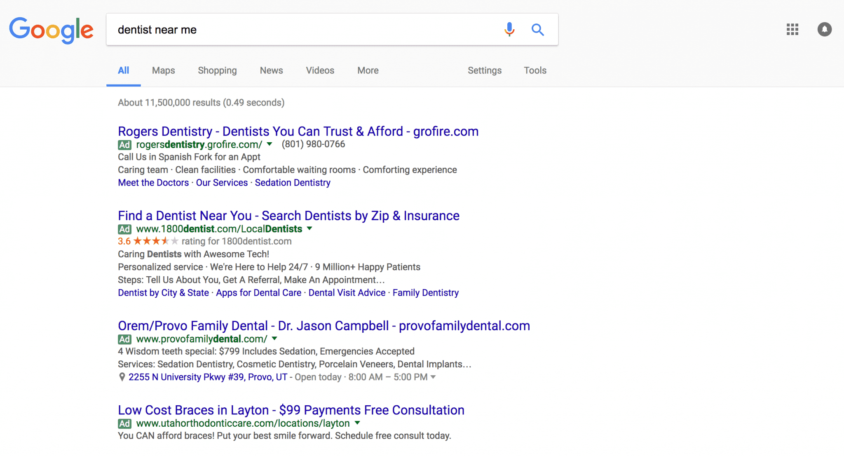Click the 2255 N University Pkwy address link
This screenshot has width=844, height=456.
click(x=208, y=377)
